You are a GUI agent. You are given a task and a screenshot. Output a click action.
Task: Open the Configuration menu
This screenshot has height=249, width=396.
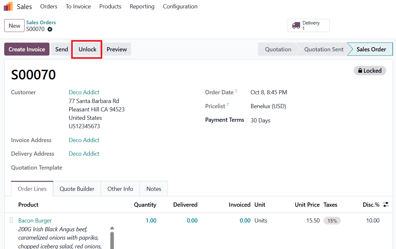[x=180, y=6]
